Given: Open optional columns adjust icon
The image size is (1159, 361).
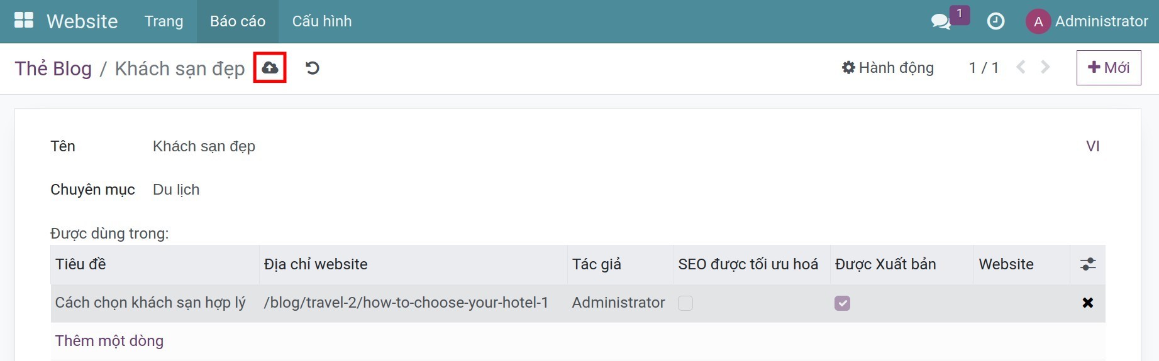Looking at the screenshot, I should (1087, 264).
